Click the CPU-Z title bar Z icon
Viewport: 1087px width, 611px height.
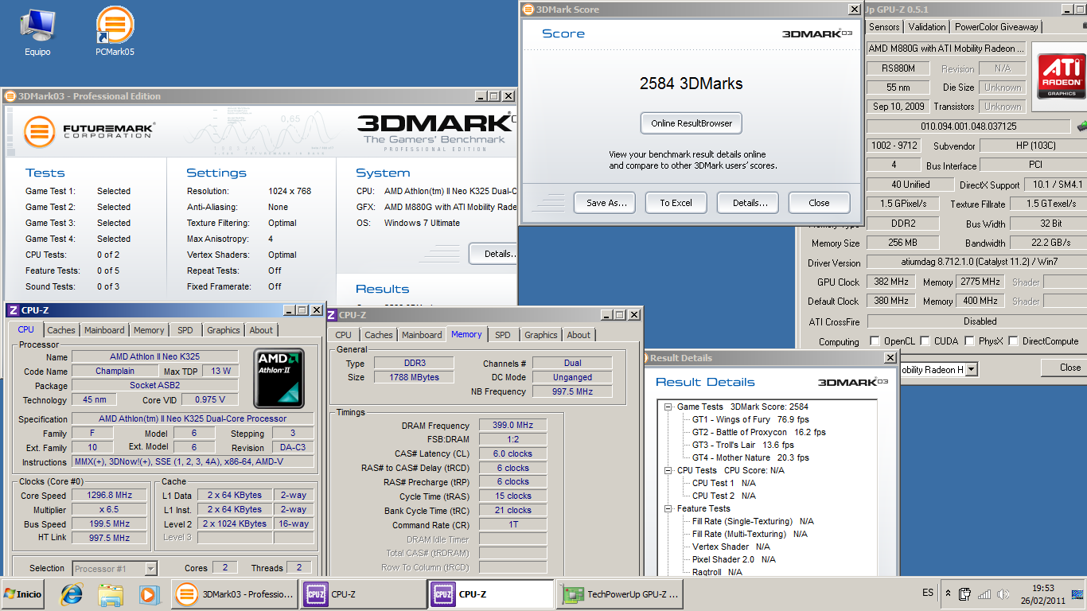tap(13, 310)
